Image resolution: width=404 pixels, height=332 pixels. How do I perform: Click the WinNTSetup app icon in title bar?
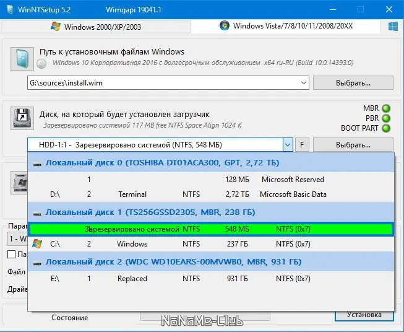pyautogui.click(x=10, y=9)
